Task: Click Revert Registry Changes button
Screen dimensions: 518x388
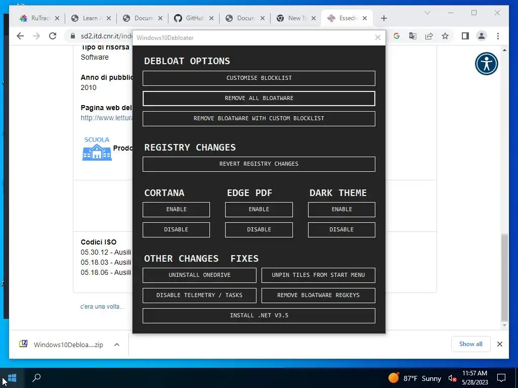Action: (x=258, y=164)
